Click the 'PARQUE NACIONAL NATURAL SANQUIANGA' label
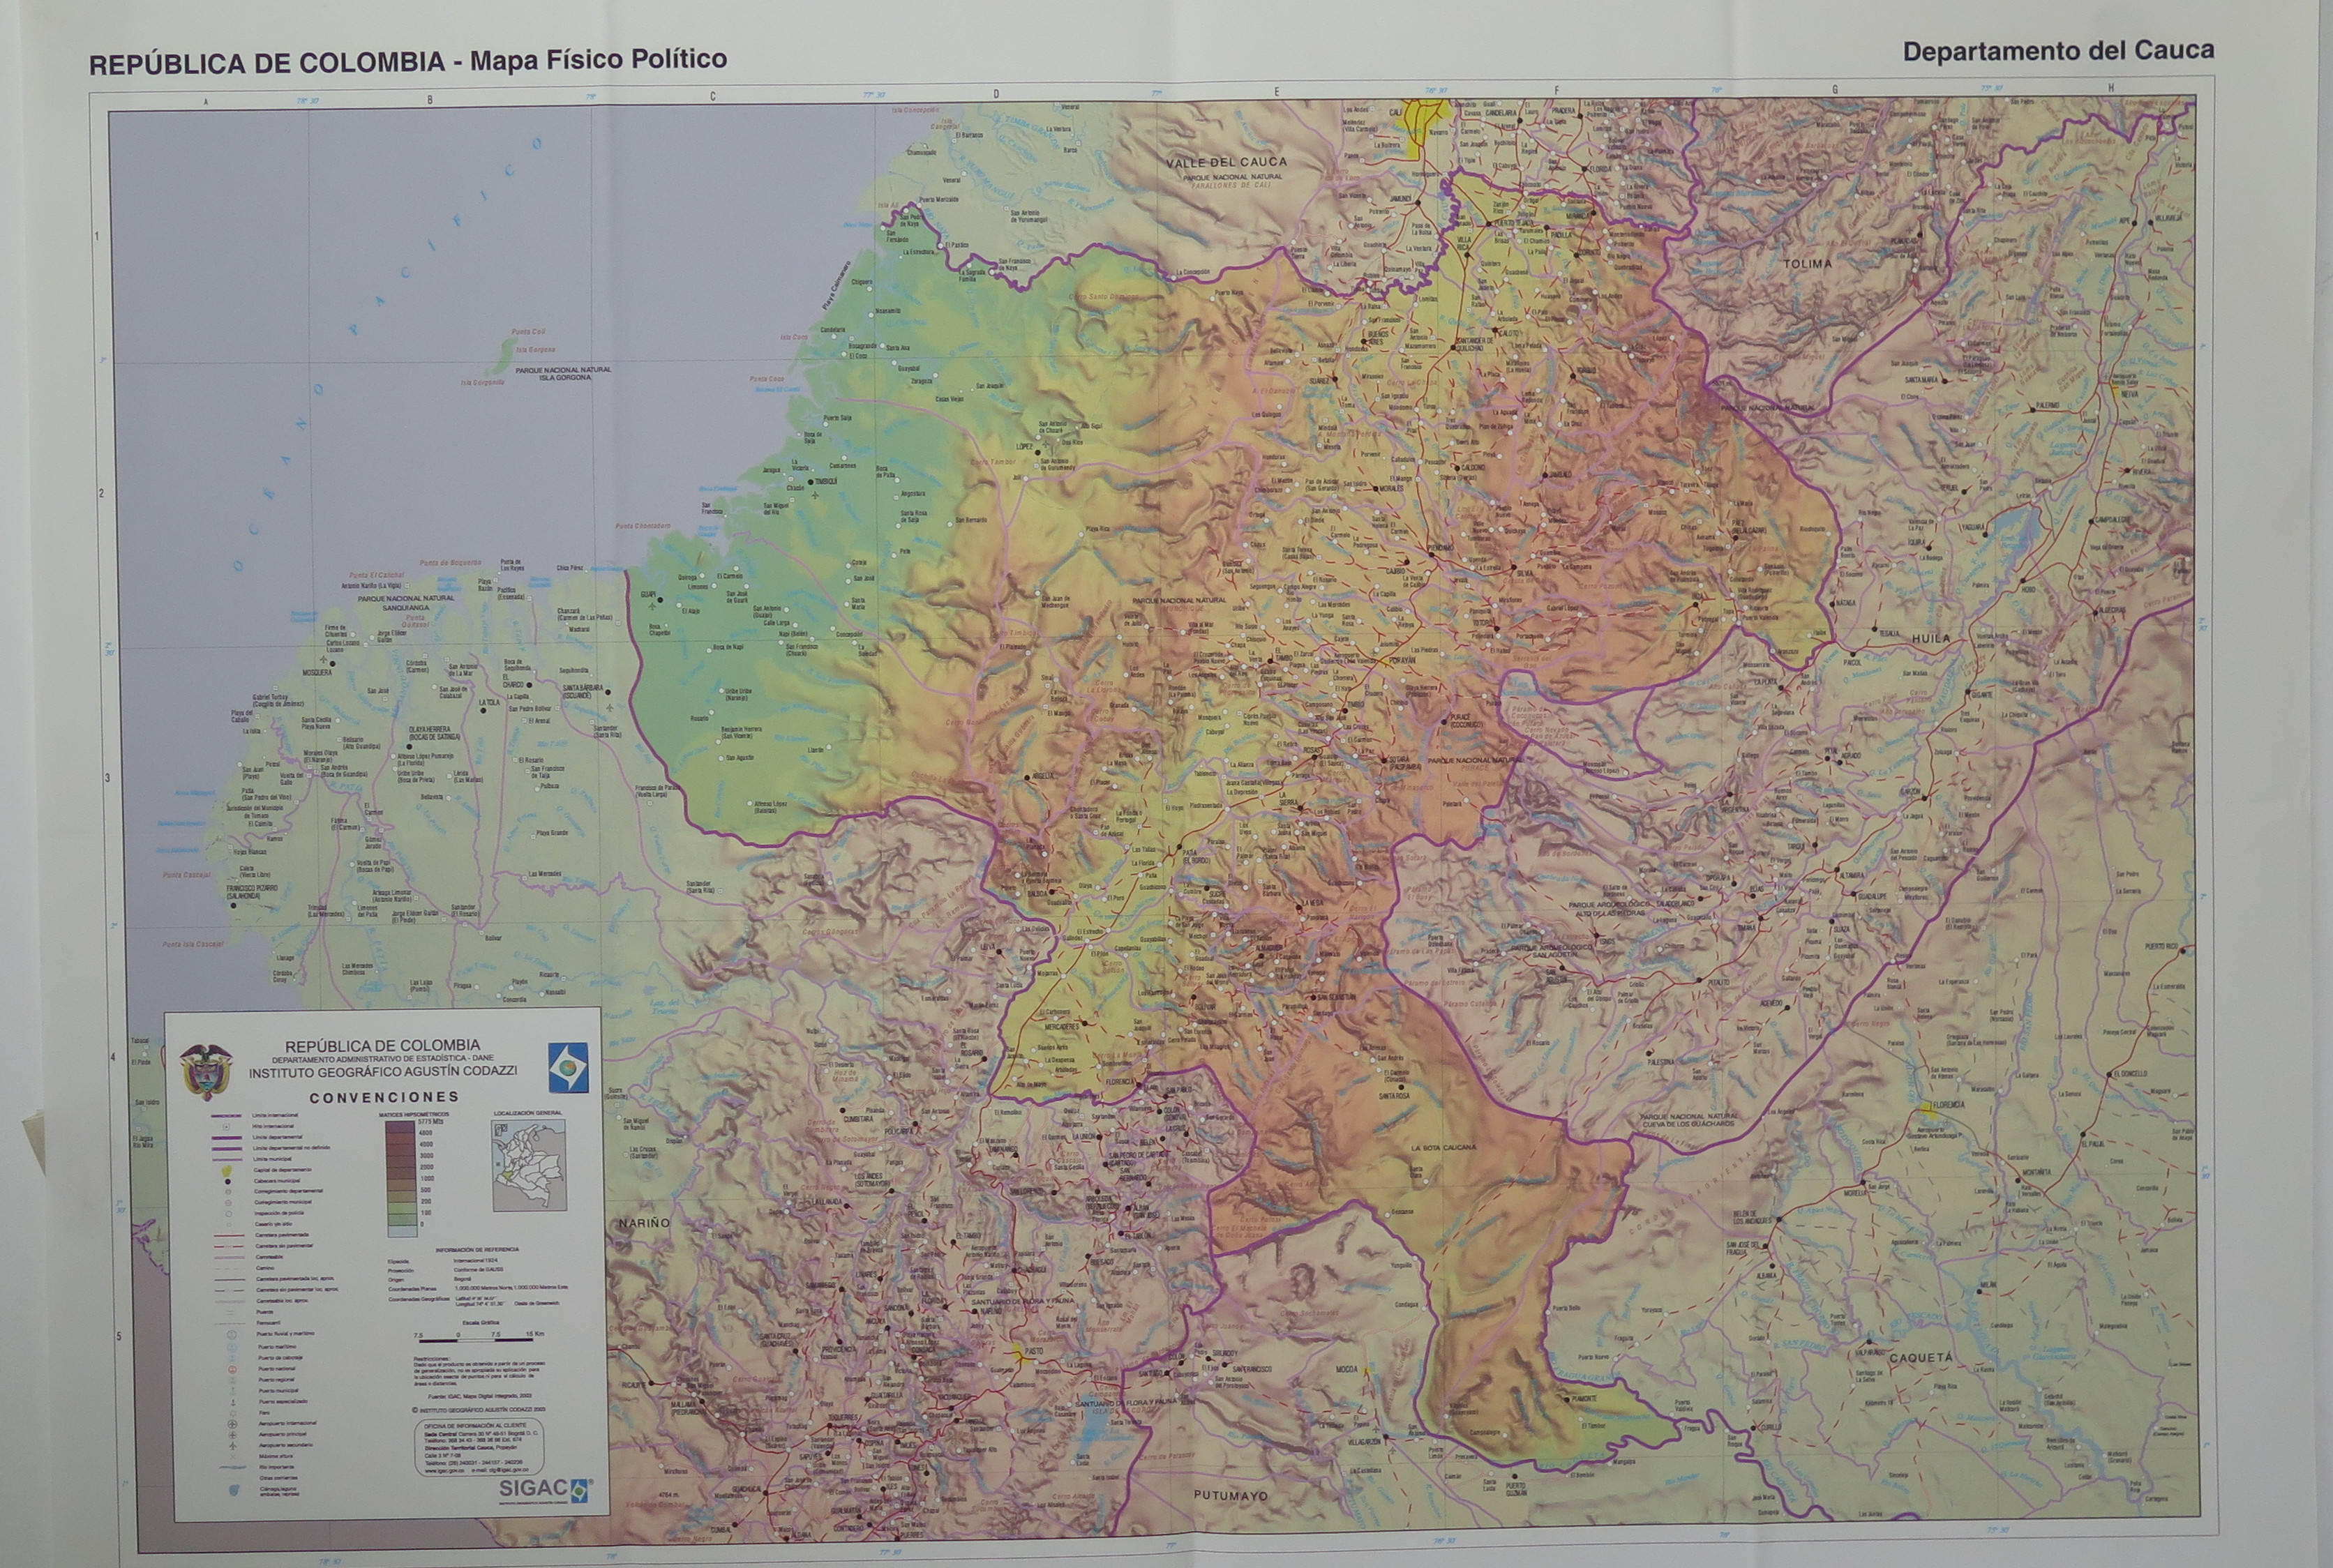The height and width of the screenshot is (1568, 2333). tap(407, 603)
